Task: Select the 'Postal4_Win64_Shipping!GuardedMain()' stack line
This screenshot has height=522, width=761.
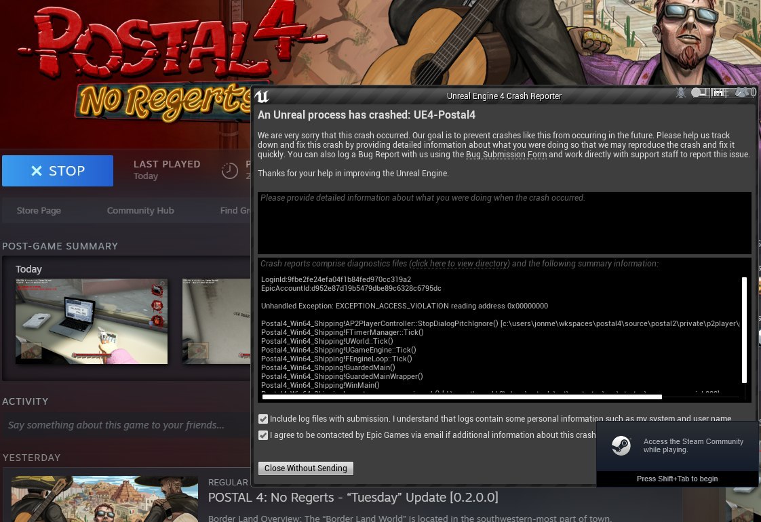Action: pos(328,367)
